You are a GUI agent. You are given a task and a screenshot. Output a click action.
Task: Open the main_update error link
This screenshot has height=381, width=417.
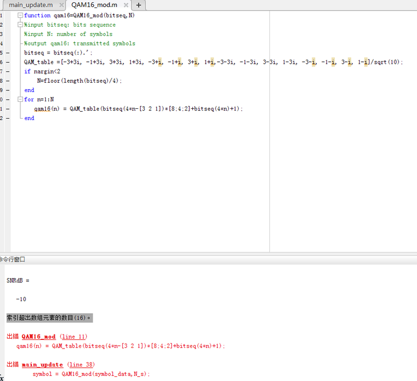(x=42, y=365)
